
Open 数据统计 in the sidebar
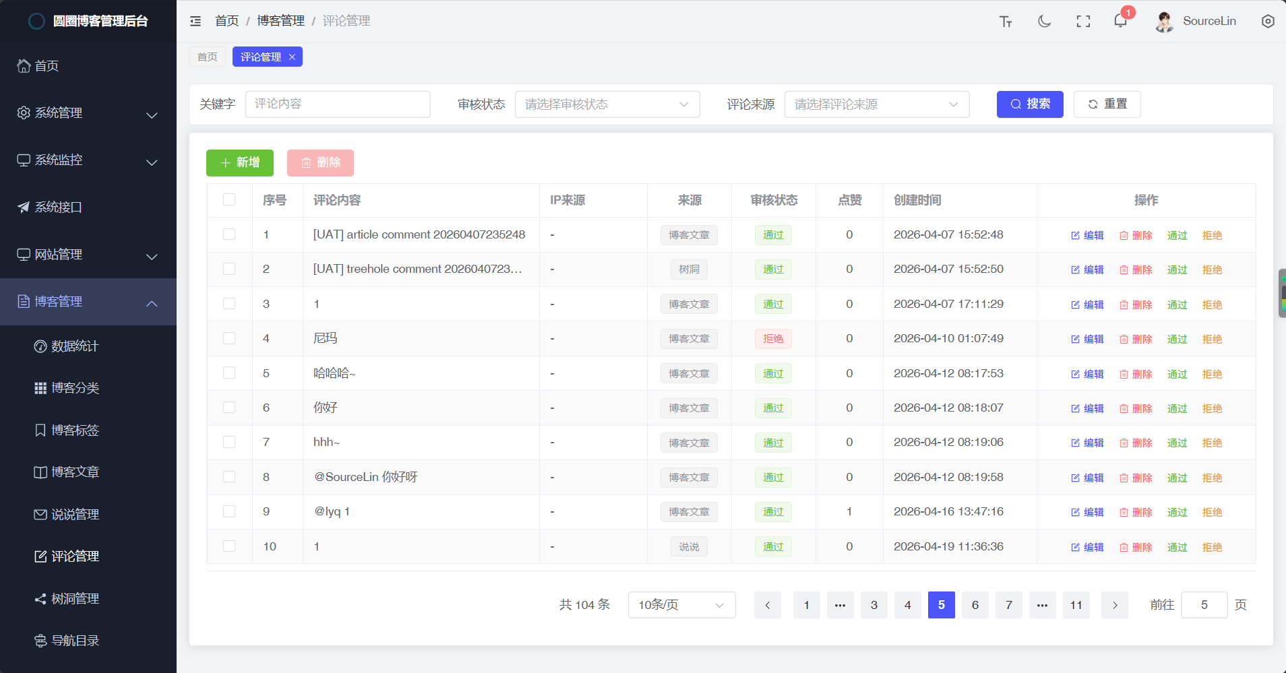click(x=88, y=346)
